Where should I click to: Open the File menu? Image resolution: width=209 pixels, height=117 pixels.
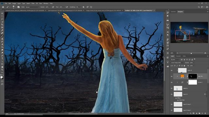[x=6, y=4]
